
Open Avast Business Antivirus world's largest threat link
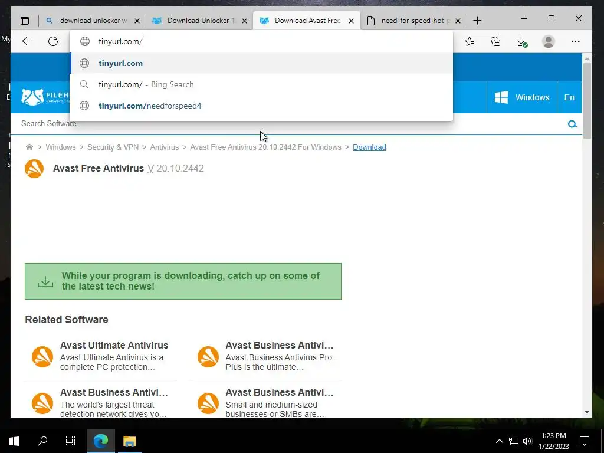click(x=114, y=392)
